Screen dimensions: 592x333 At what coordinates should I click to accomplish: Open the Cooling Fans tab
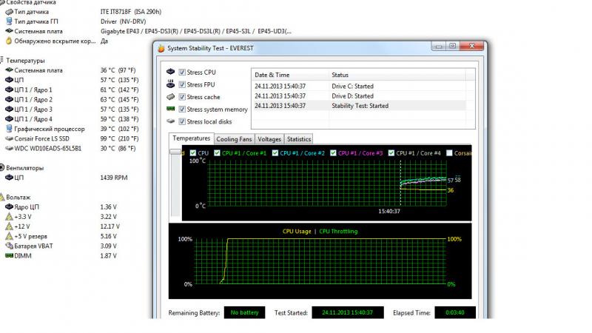[x=234, y=139]
